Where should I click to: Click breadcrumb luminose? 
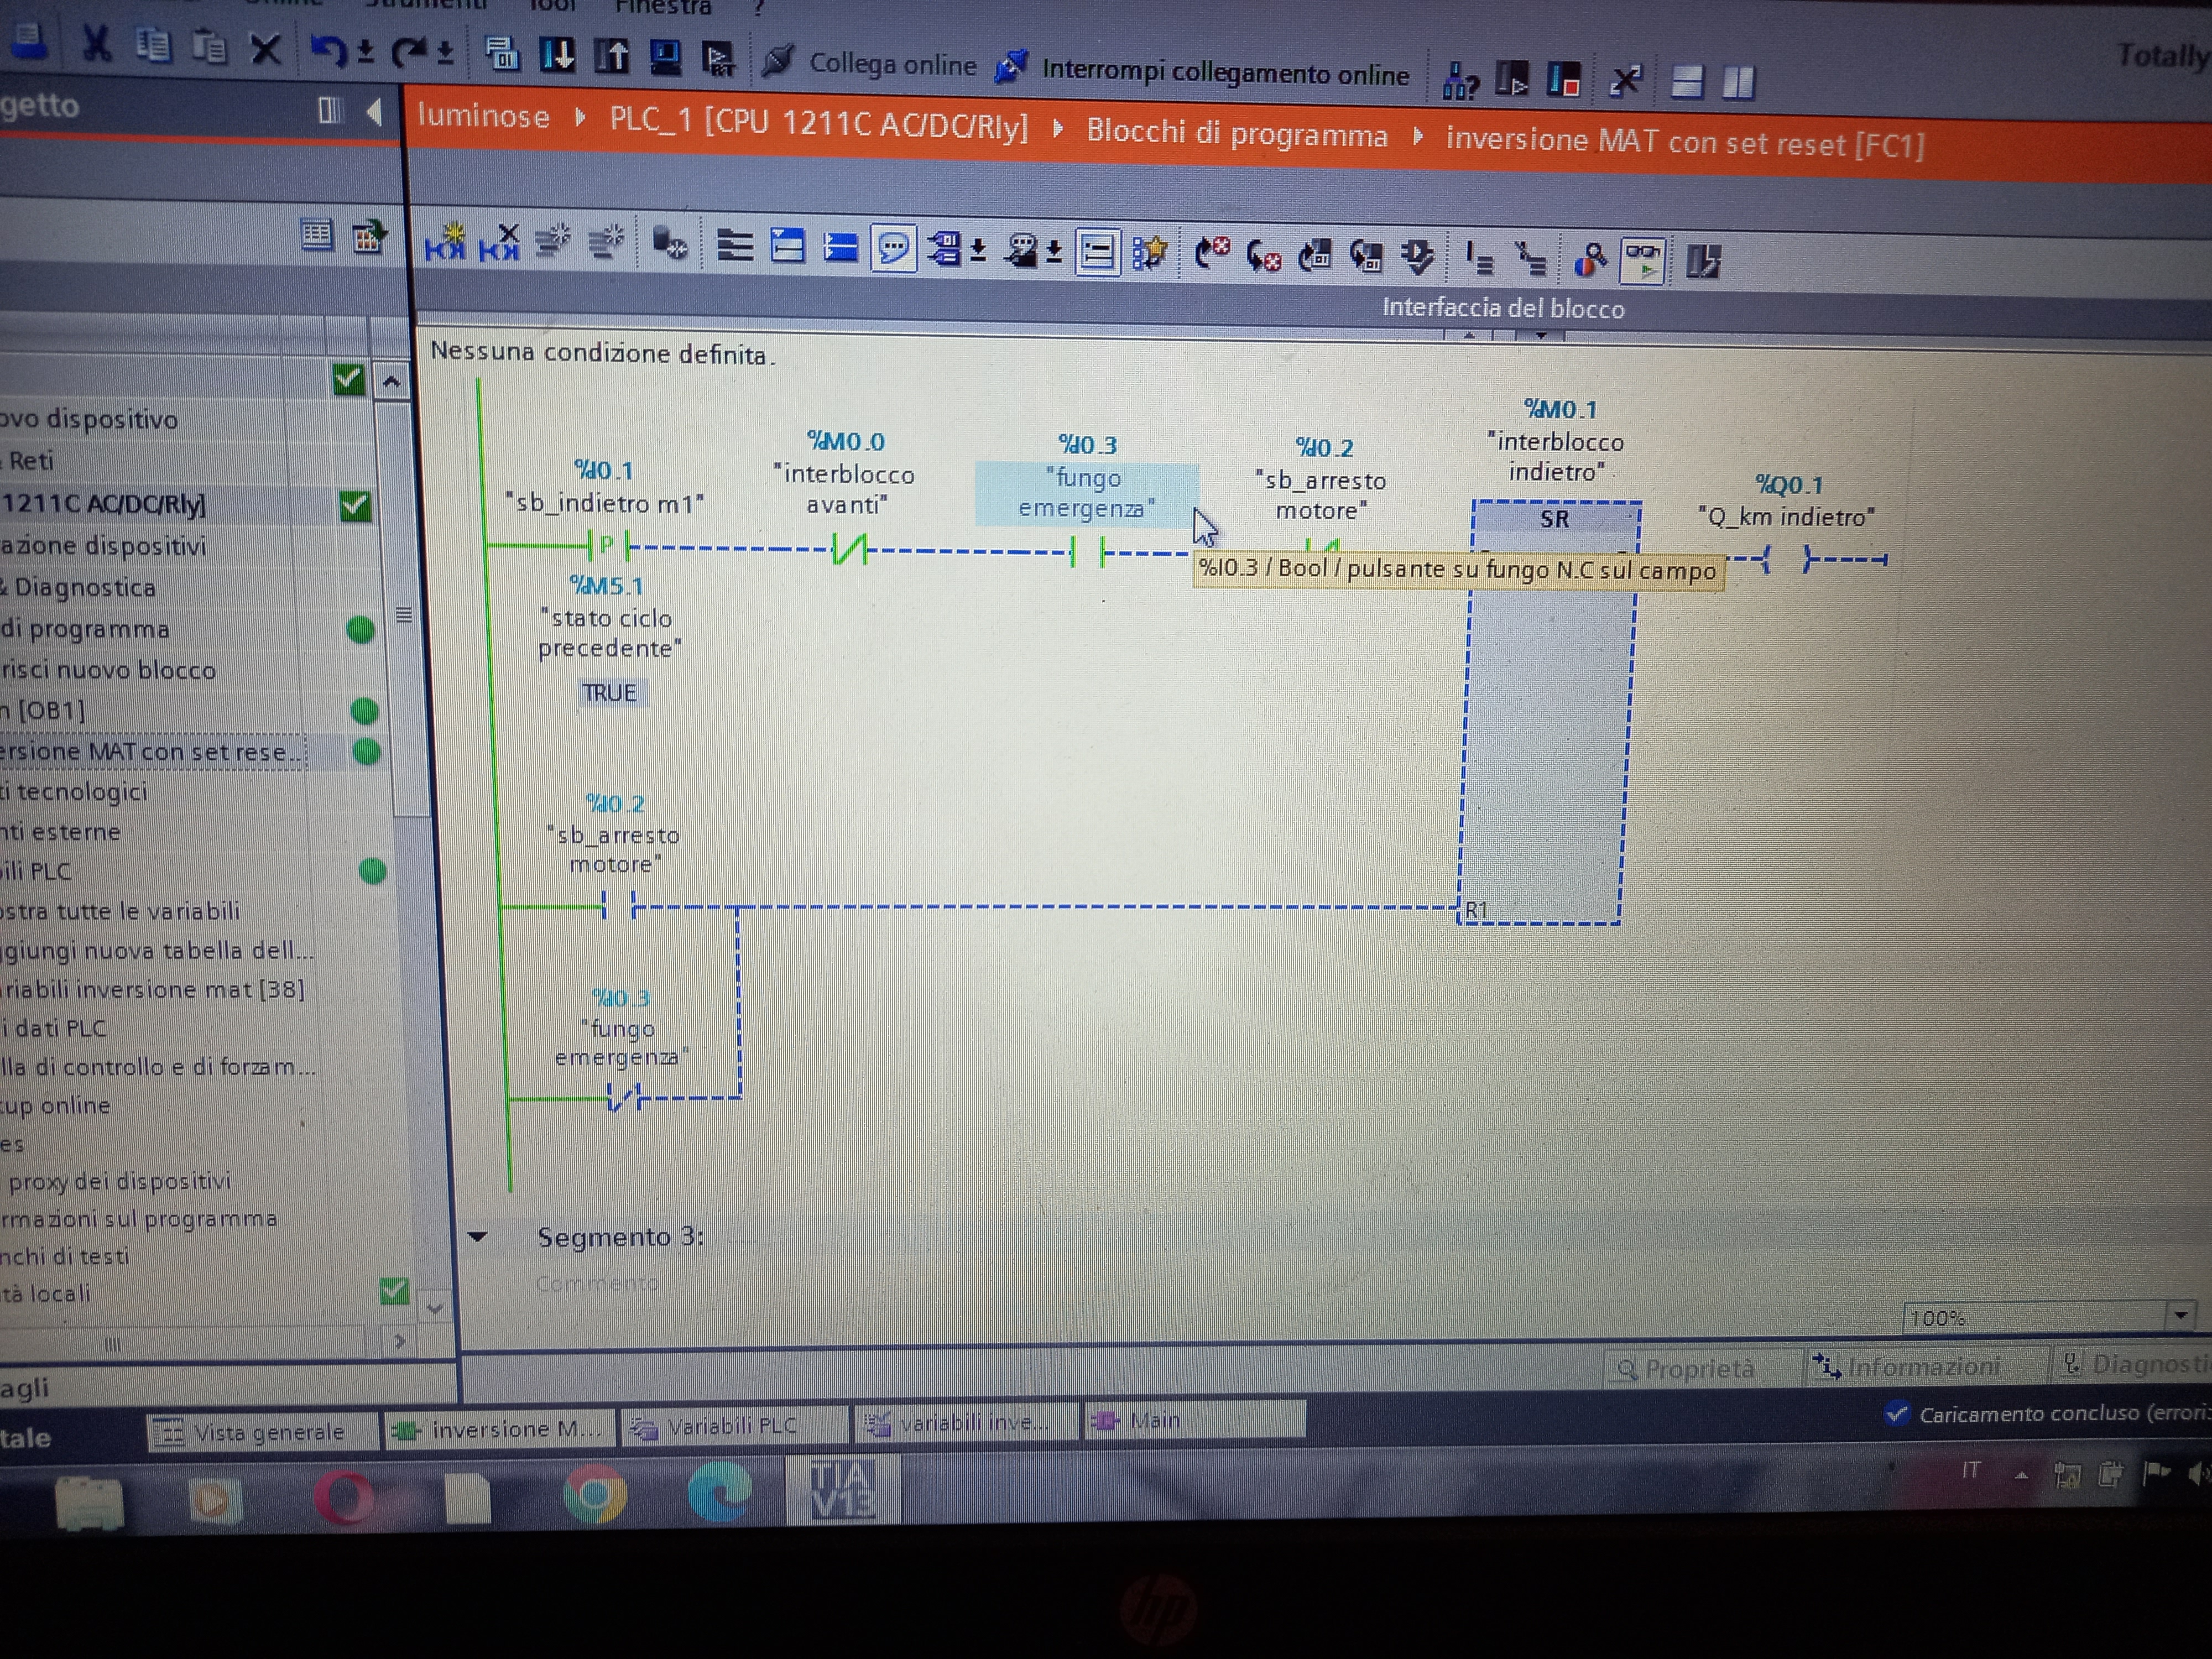[x=483, y=116]
